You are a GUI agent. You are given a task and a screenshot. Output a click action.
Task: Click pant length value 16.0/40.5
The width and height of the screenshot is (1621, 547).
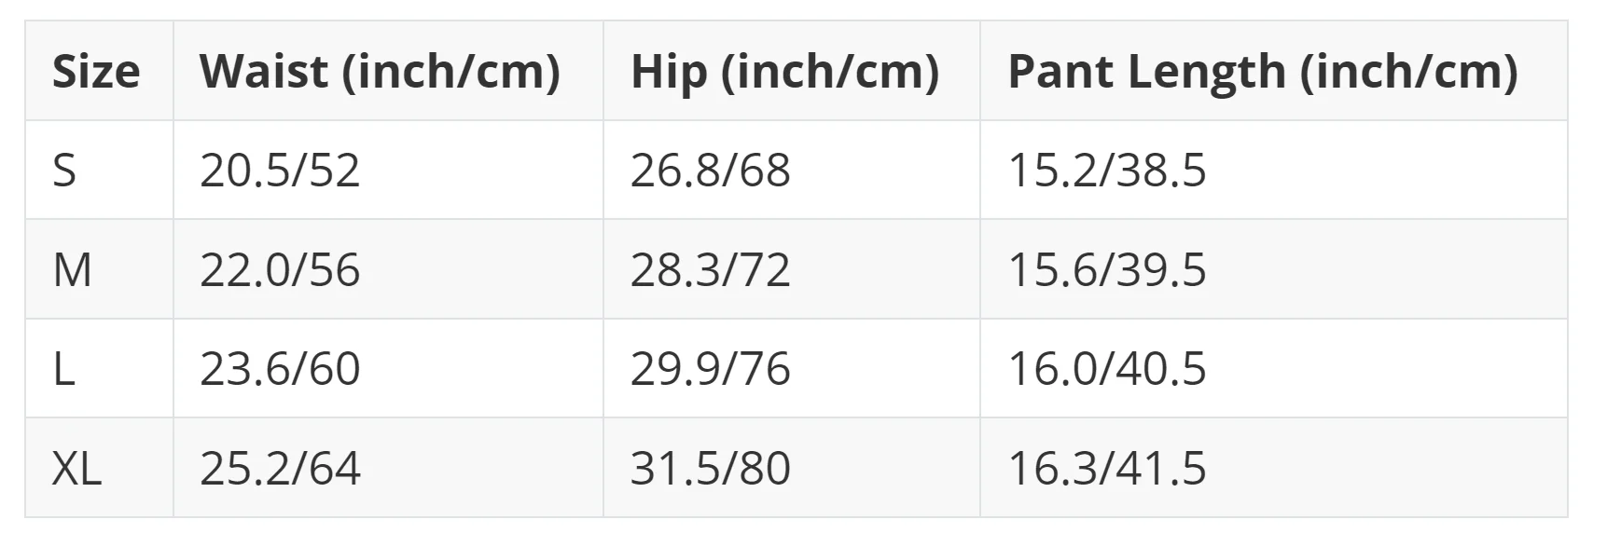pyautogui.click(x=1107, y=369)
